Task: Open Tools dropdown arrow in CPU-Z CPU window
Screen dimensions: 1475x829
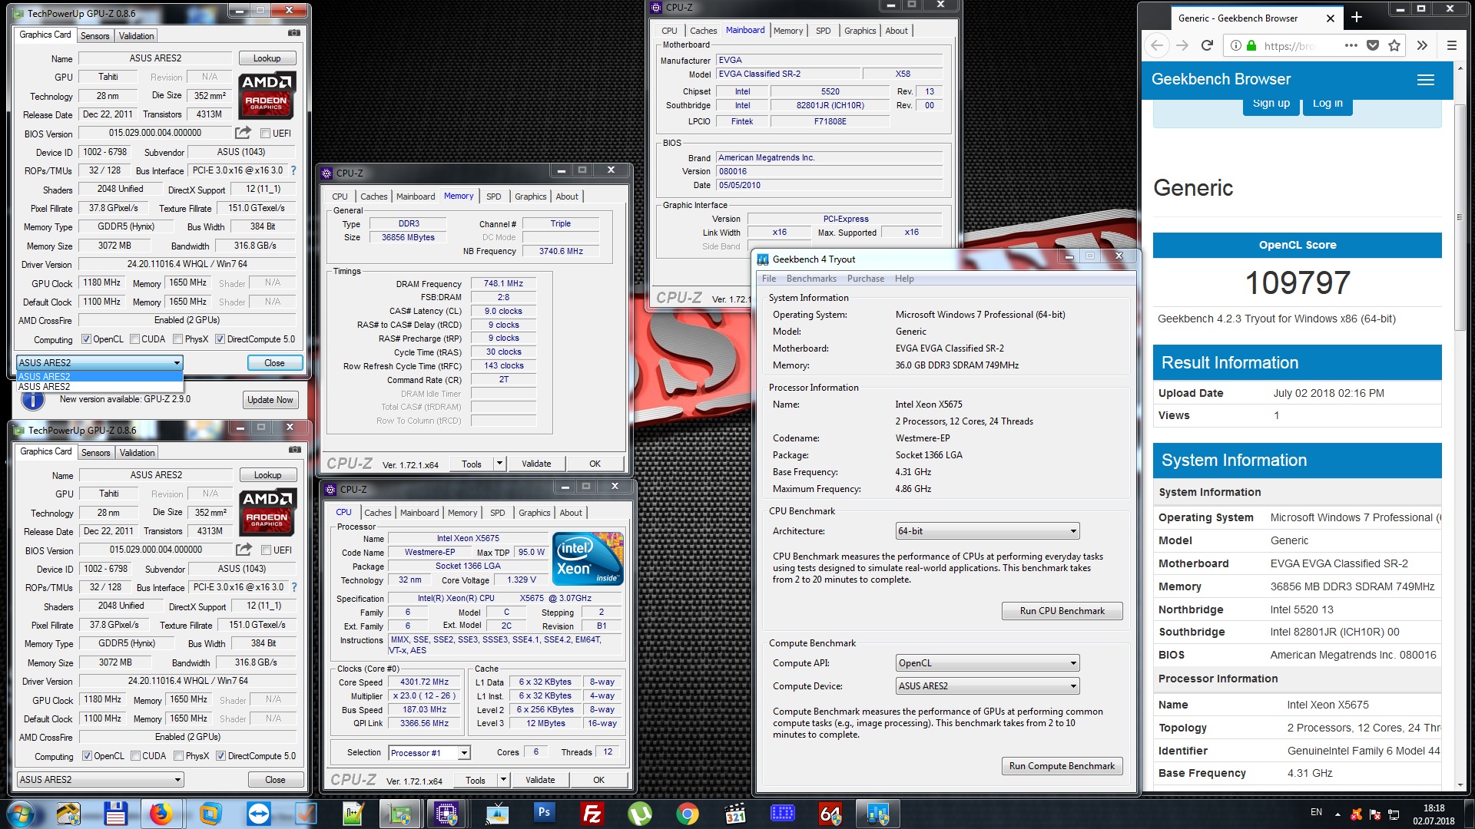Action: click(x=503, y=780)
